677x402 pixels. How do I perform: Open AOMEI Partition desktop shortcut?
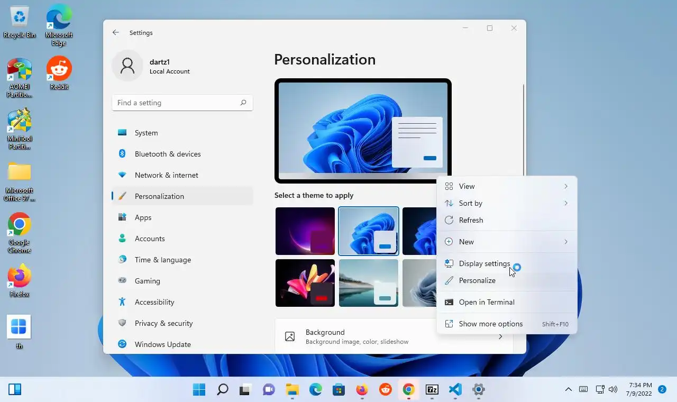pyautogui.click(x=20, y=78)
